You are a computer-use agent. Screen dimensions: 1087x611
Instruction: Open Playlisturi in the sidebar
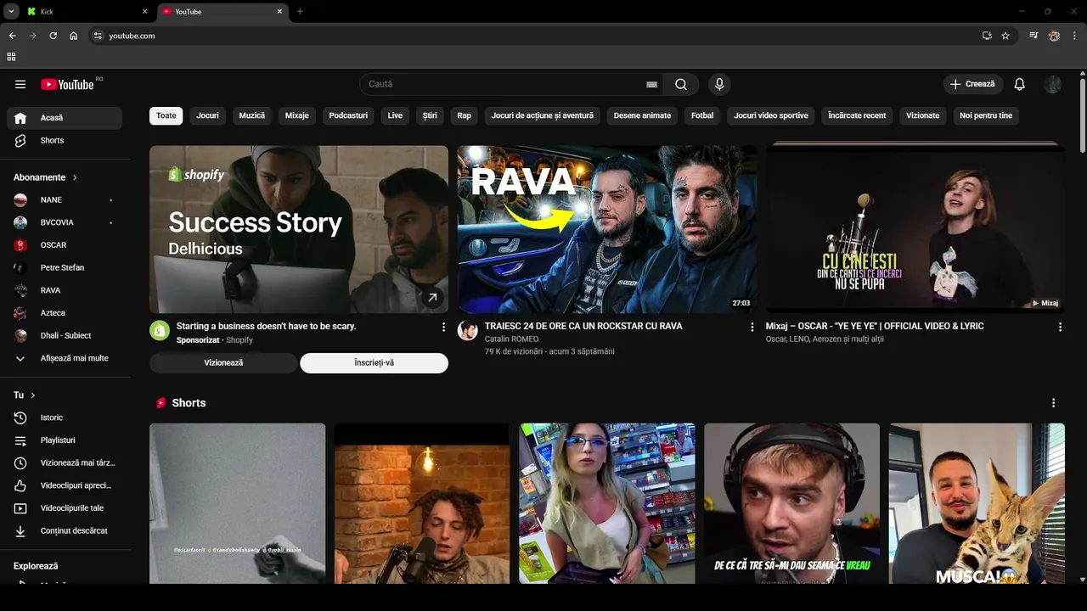click(x=65, y=440)
